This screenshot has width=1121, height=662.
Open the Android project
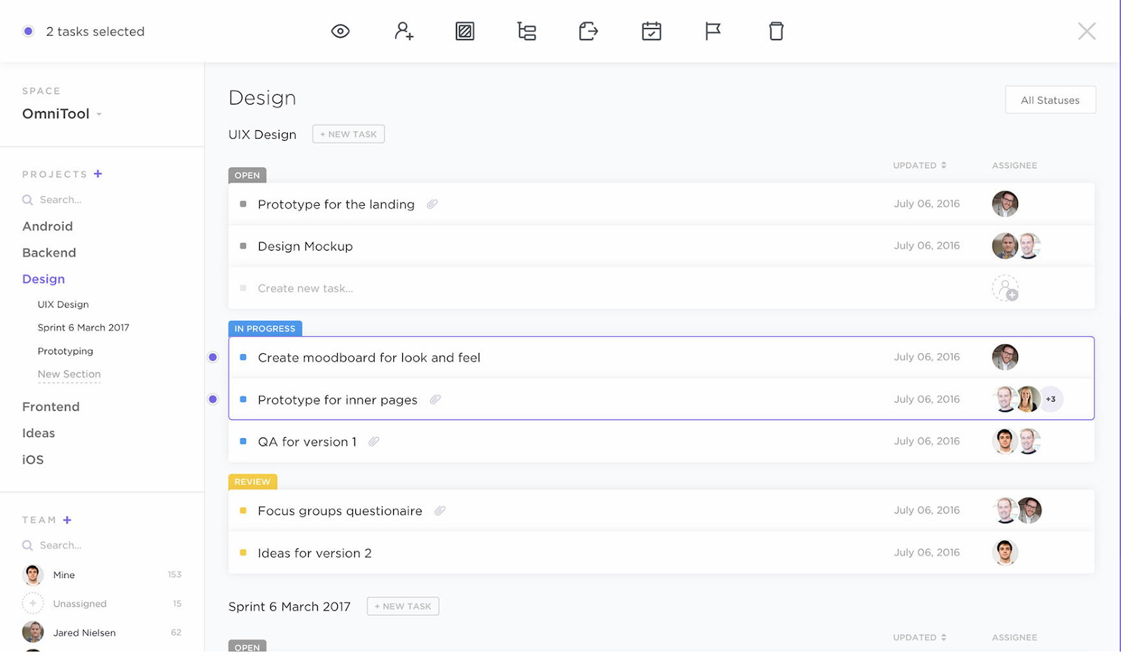pyautogui.click(x=48, y=226)
